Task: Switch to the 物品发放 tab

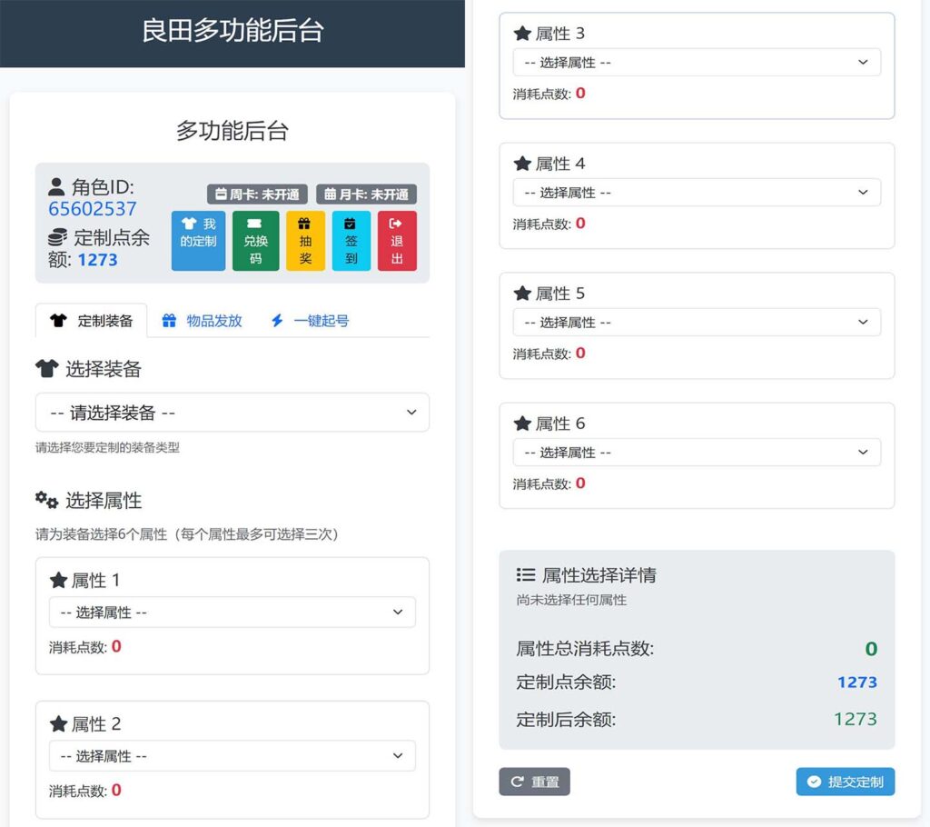Action: [x=203, y=321]
